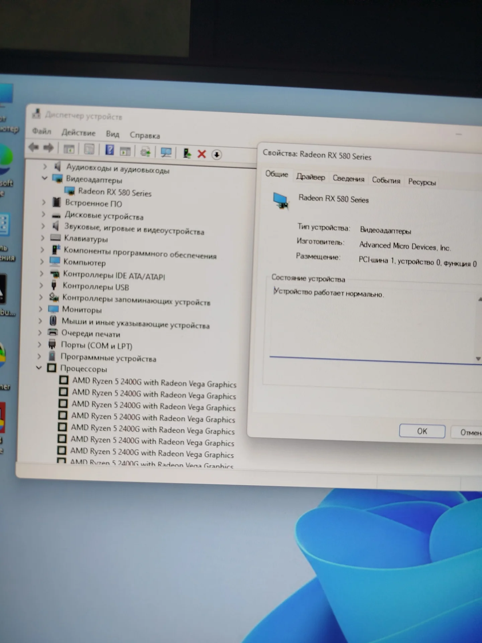Expand the Мониторы tree node
The image size is (482, 643).
[x=41, y=309]
